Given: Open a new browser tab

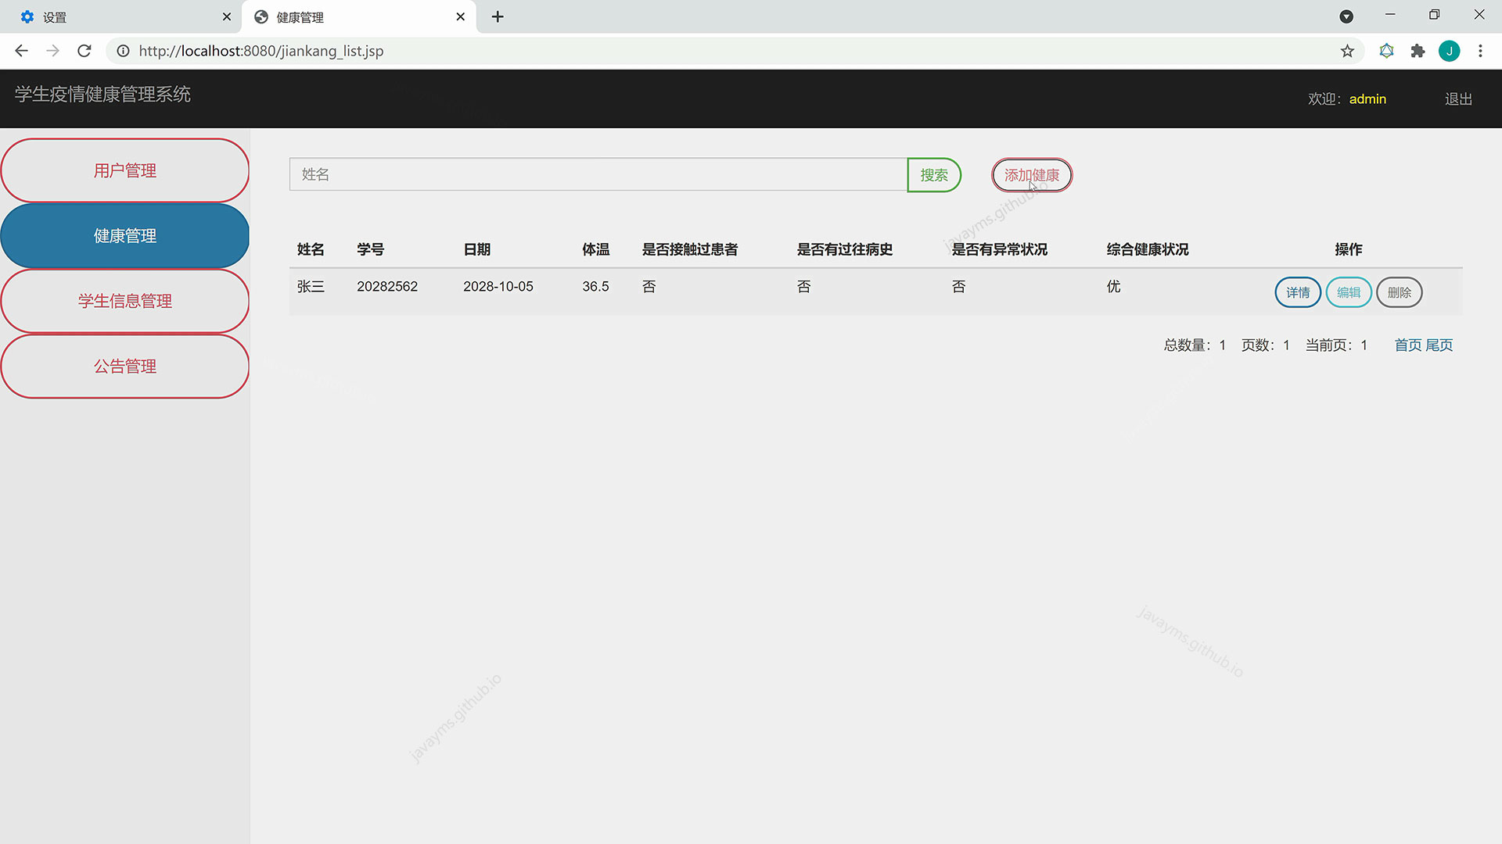Looking at the screenshot, I should tap(498, 16).
